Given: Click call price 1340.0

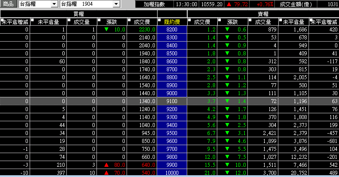Looking at the screenshot, I should [x=147, y=101].
